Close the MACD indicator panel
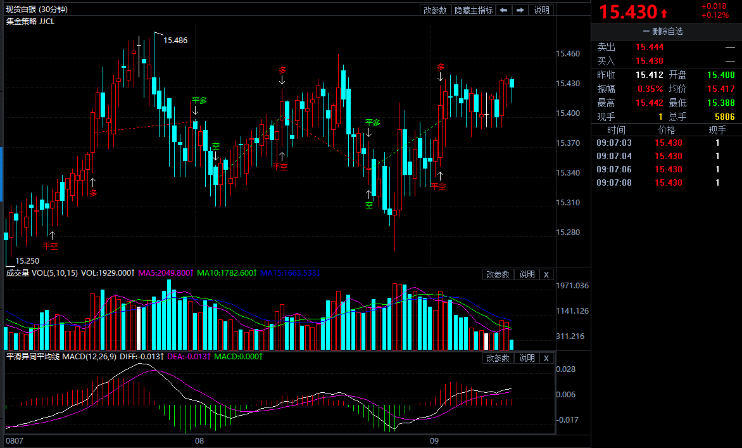This screenshot has height=448, width=742. (546, 358)
